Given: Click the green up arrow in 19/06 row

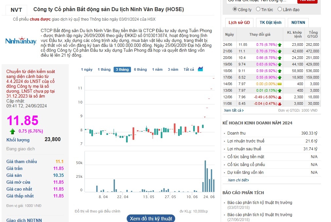Looking at the screenshot, I should click(x=280, y=64).
